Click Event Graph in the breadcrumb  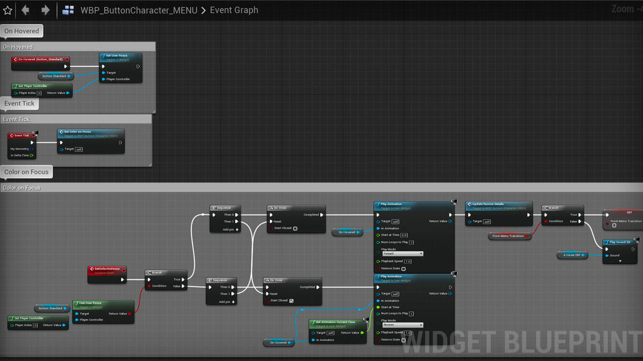tap(234, 10)
